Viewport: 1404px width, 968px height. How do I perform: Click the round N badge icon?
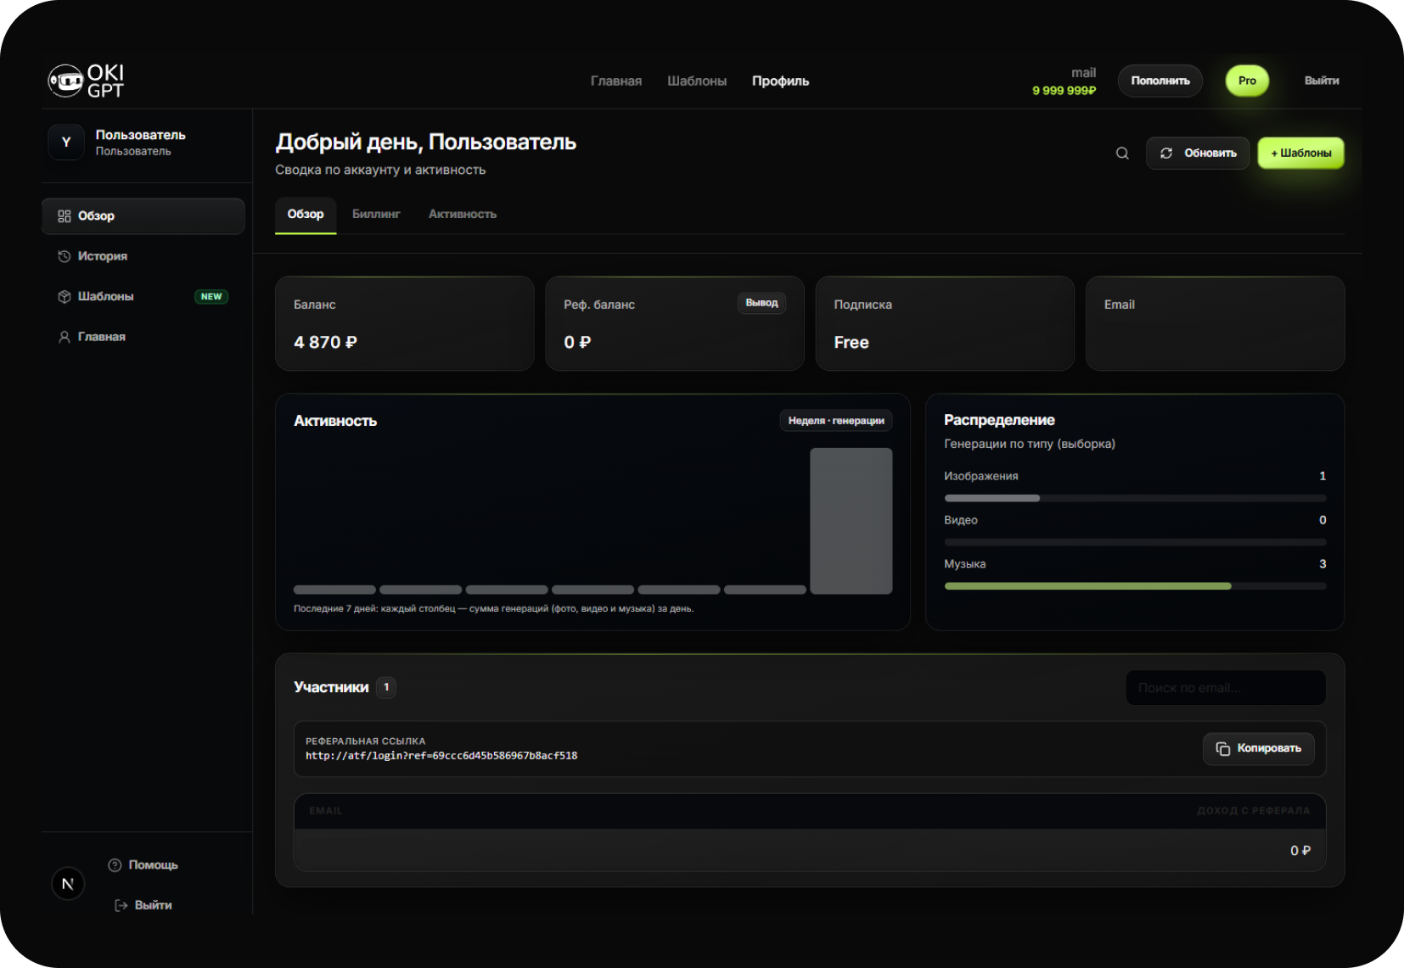click(x=68, y=884)
